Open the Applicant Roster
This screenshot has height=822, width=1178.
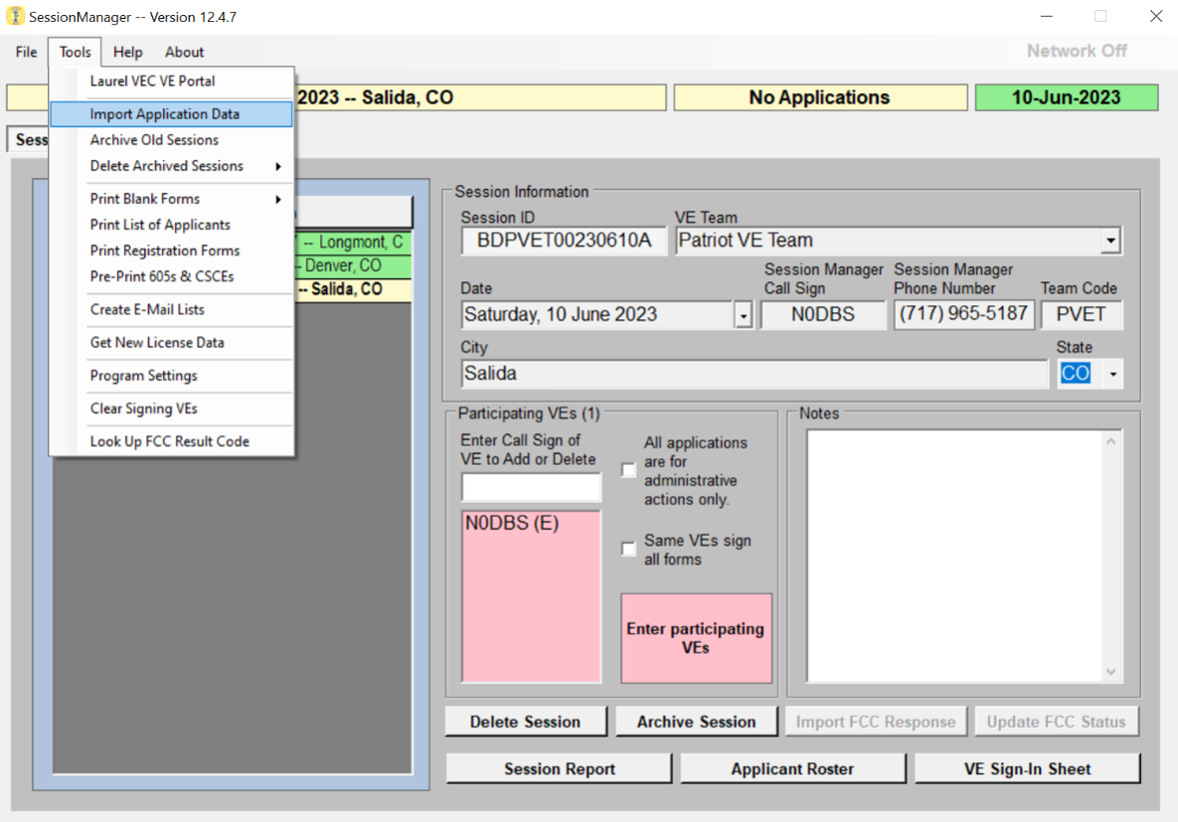(792, 768)
